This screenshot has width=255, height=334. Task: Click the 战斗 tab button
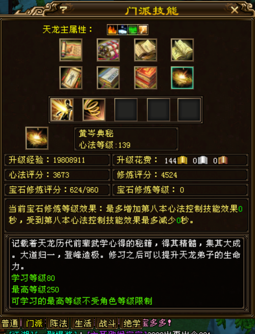tap(108, 323)
